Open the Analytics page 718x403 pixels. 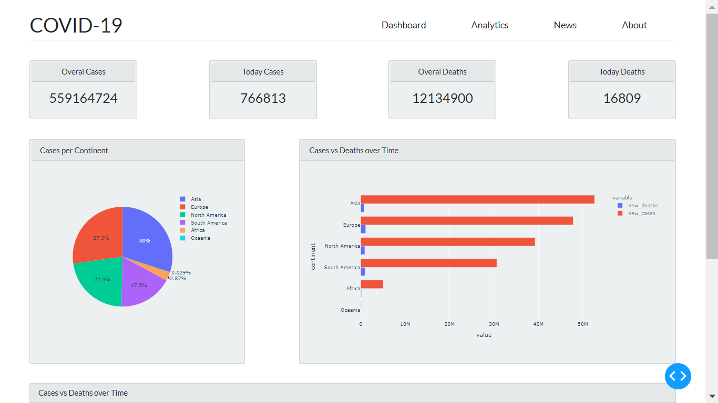[x=489, y=25]
